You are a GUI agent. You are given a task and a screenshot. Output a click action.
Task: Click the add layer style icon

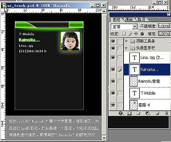pyautogui.click(x=121, y=113)
